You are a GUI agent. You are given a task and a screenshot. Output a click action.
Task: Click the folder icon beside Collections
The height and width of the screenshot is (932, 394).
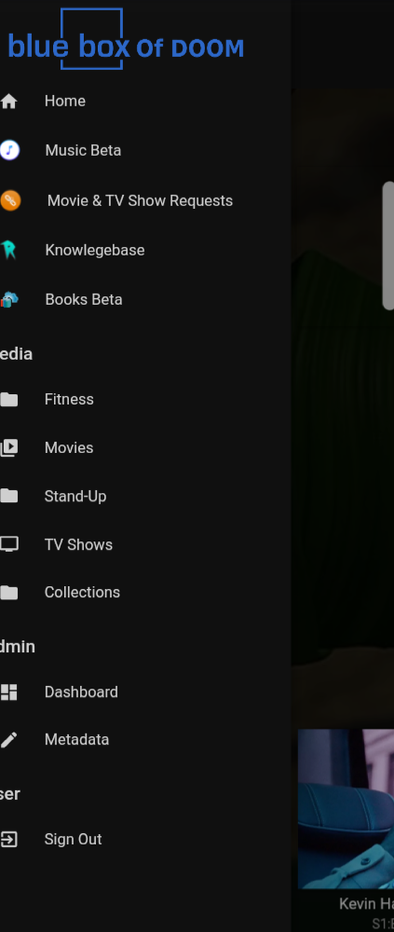coord(9,593)
